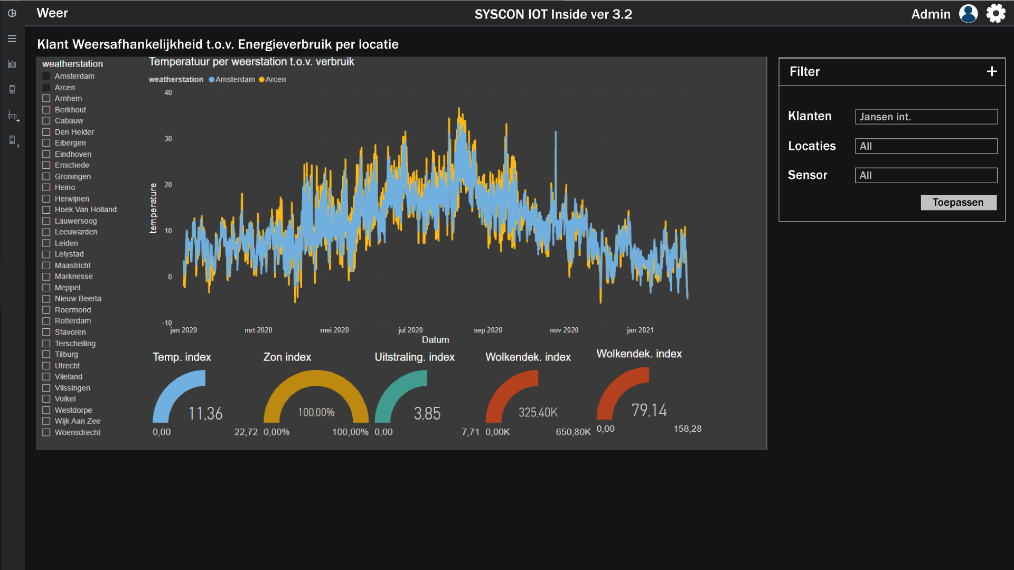This screenshot has width=1014, height=570.
Task: Enable the Eindhoven weatherstation checkbox
Action: tap(46, 154)
